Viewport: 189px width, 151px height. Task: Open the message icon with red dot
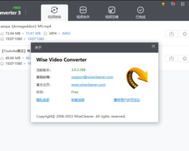[173, 4]
